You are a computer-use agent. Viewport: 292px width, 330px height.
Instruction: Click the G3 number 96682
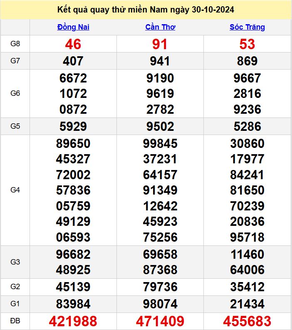73,255
